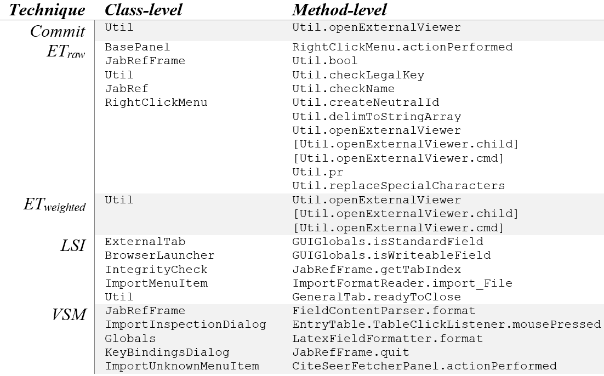
Task: Select the Commit technique row label
Action: 58,31
